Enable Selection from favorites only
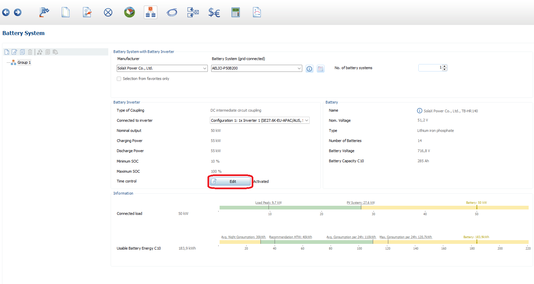Image resolution: width=534 pixels, height=284 pixels. 119,79
